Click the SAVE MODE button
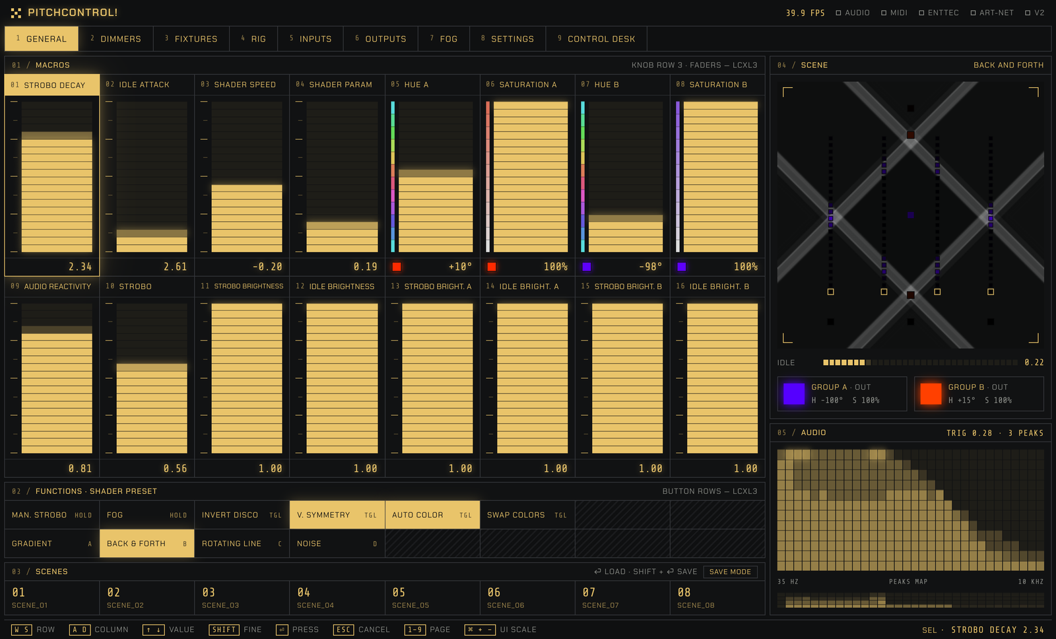This screenshot has width=1056, height=639. [x=730, y=572]
